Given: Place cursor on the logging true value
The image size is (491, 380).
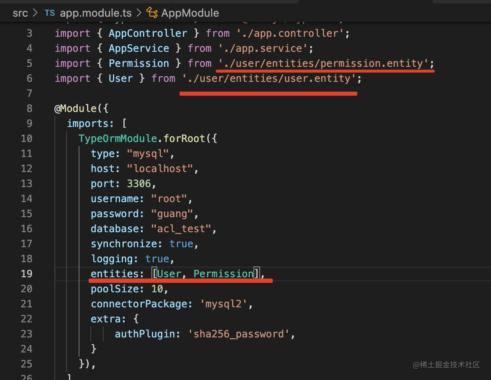Looking at the screenshot, I should click(x=157, y=259).
